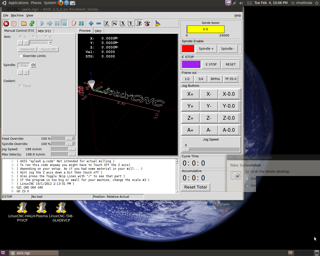
Task: Open the volume icon in system tray
Action: 241,3
